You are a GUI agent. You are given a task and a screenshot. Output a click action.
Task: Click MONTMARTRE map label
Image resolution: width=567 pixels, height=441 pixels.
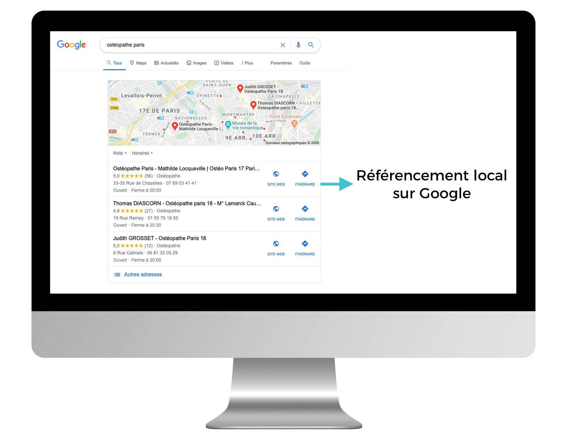tap(238, 115)
